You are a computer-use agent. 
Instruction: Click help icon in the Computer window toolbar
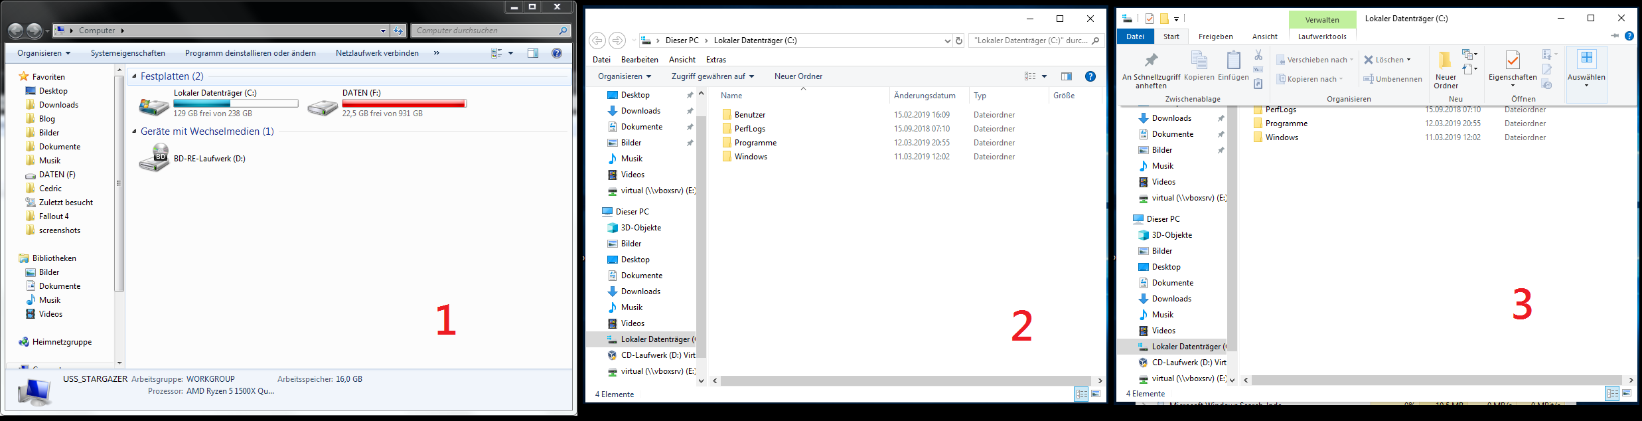pyautogui.click(x=557, y=53)
